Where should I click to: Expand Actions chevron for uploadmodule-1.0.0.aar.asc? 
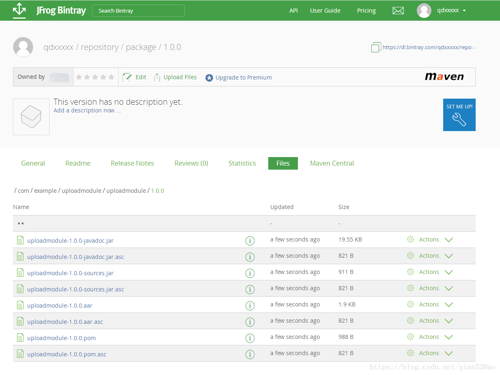click(x=448, y=321)
